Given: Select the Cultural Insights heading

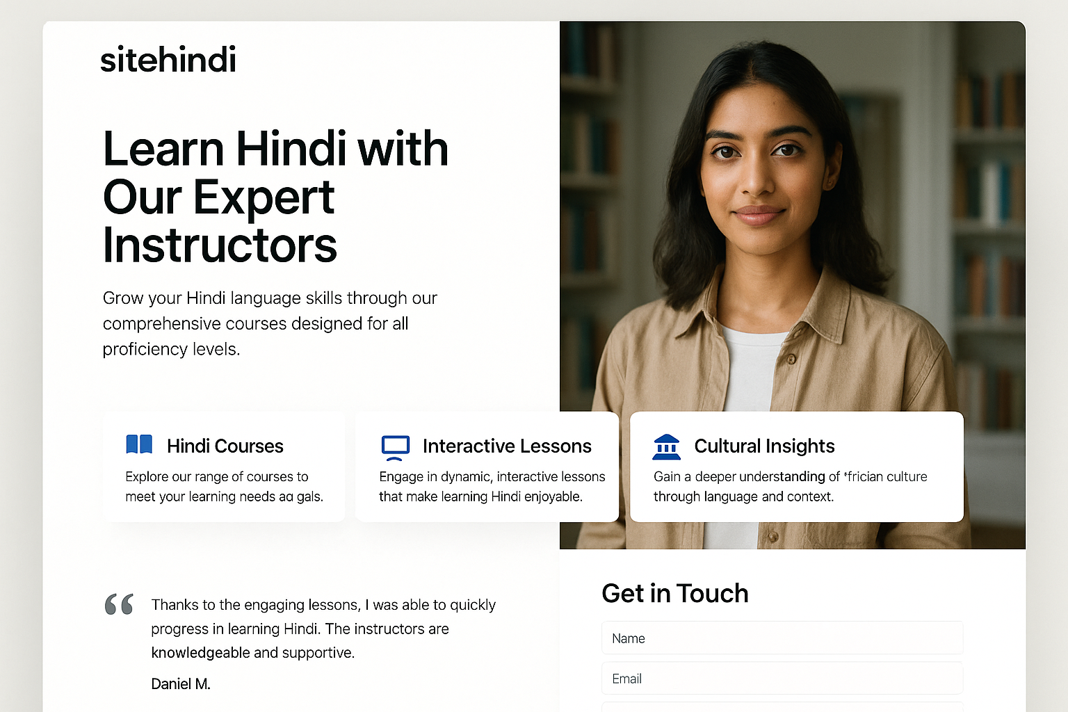Looking at the screenshot, I should click(x=764, y=446).
